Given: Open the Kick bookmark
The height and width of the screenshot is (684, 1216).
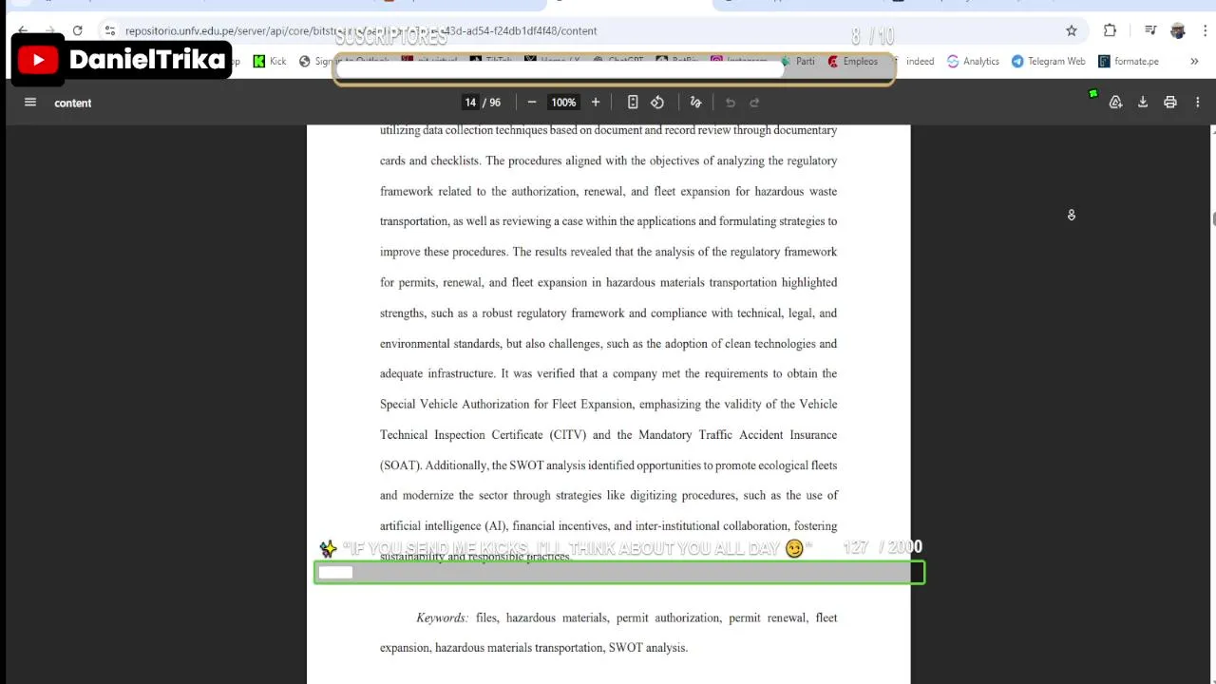Looking at the screenshot, I should click(269, 61).
